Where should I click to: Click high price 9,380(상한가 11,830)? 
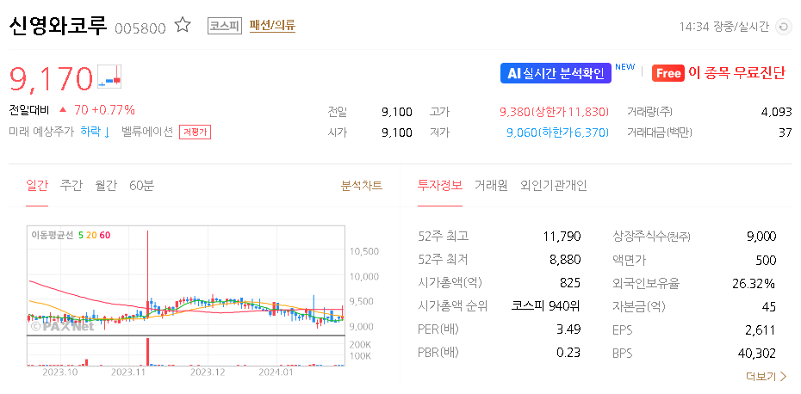tap(554, 112)
